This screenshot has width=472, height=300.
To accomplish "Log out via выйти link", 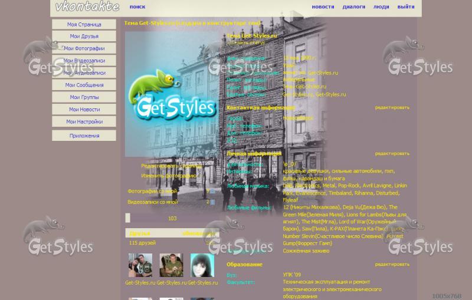I will 406,6.
